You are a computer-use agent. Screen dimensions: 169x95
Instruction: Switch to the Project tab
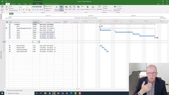pyautogui.click(x=25, y=4)
